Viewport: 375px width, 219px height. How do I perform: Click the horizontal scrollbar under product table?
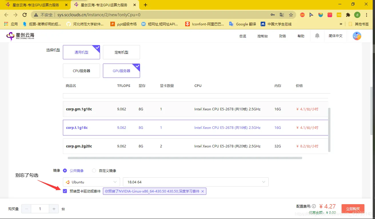(185, 158)
